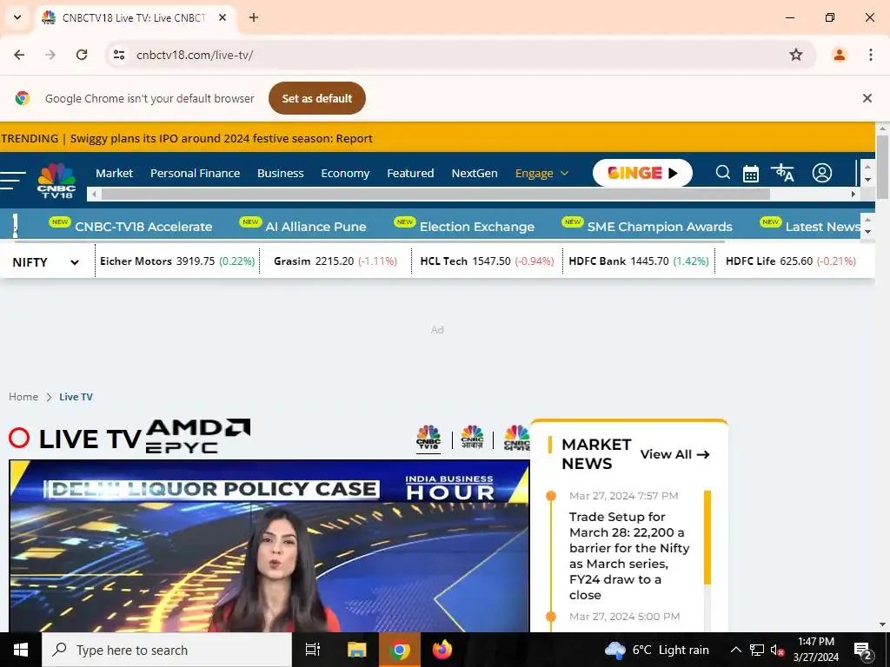Image resolution: width=890 pixels, height=667 pixels.
Task: Switch to CNBC Awaaz channel logo
Action: click(x=472, y=439)
